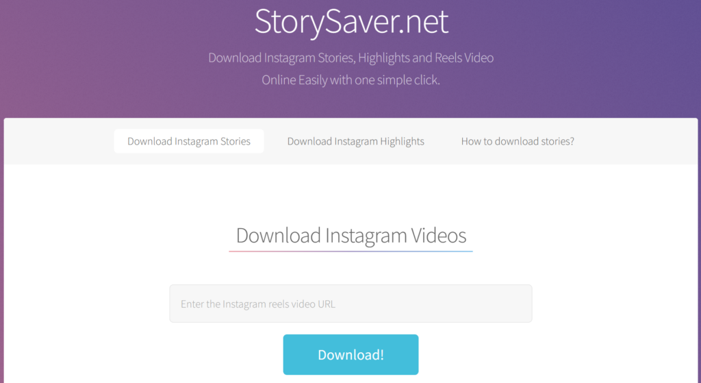
Task: Select the currently active Stories tab
Action: tap(189, 141)
